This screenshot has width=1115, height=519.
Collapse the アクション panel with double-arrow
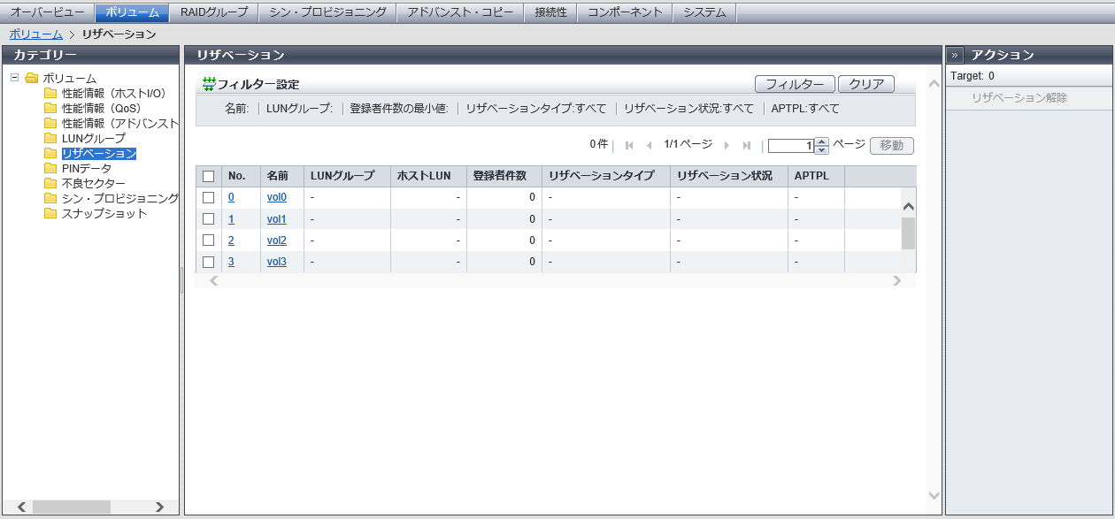(x=956, y=55)
